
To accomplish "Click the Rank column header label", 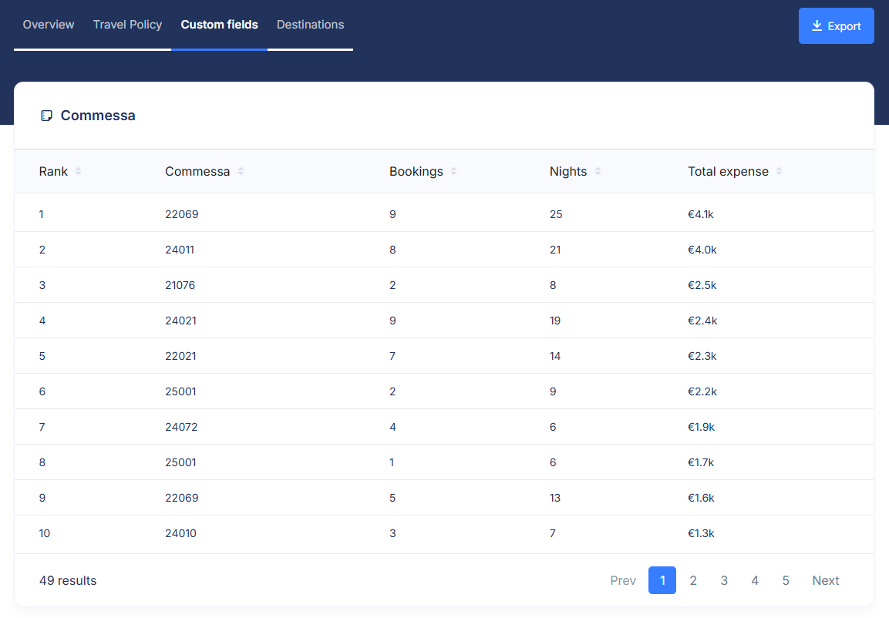I will pos(53,171).
